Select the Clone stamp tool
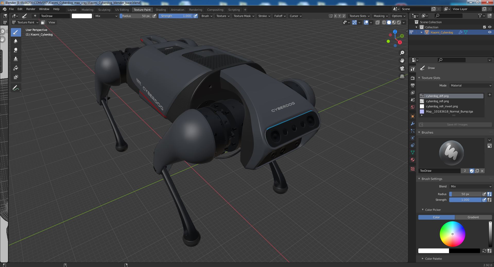The height and width of the screenshot is (267, 494). [x=16, y=59]
